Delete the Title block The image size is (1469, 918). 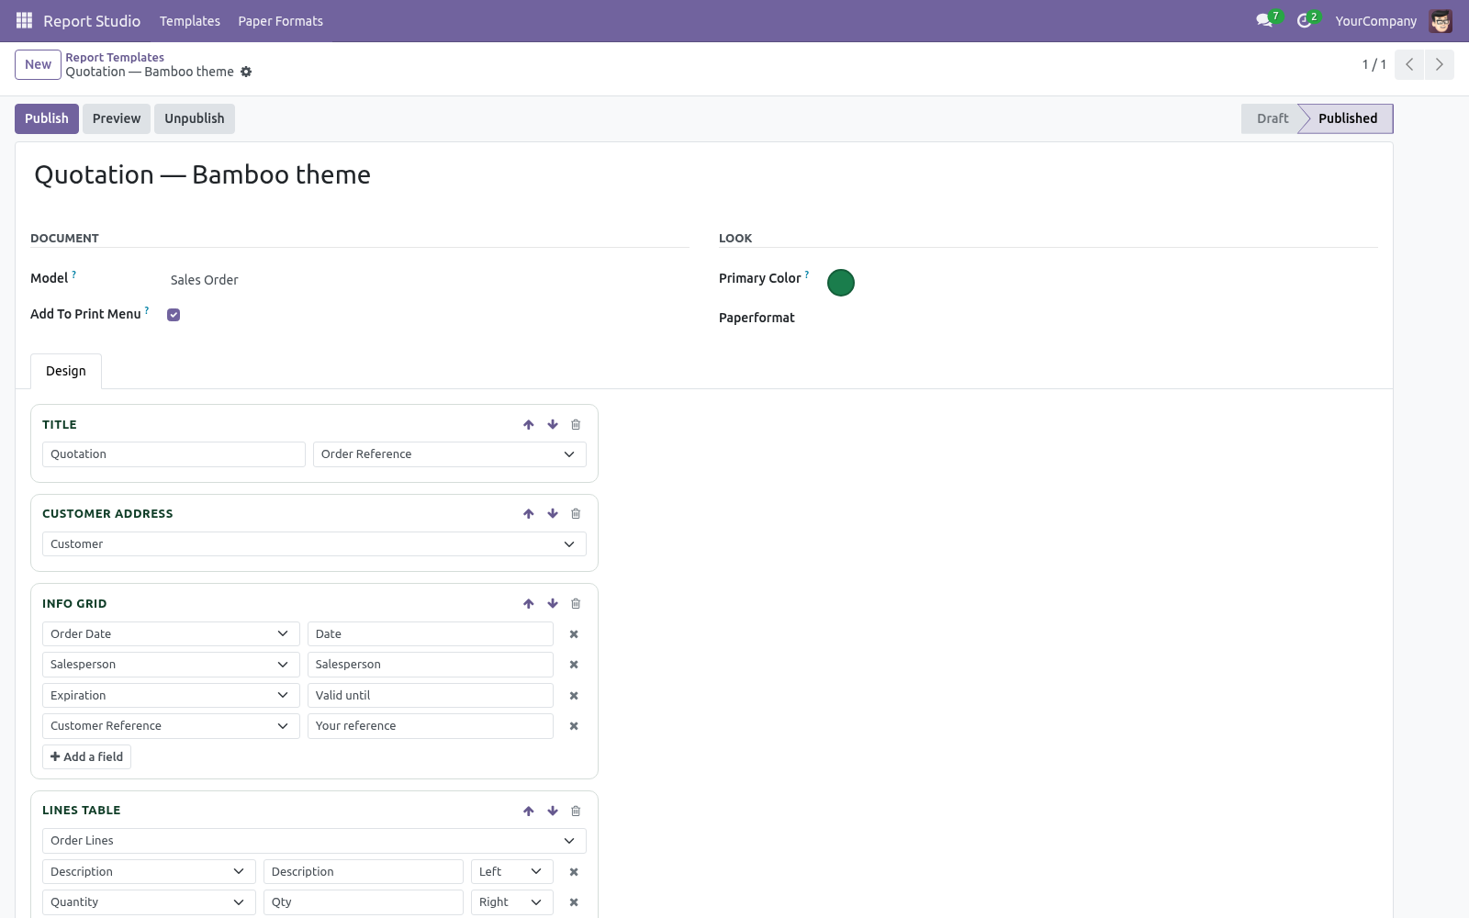pyautogui.click(x=576, y=424)
